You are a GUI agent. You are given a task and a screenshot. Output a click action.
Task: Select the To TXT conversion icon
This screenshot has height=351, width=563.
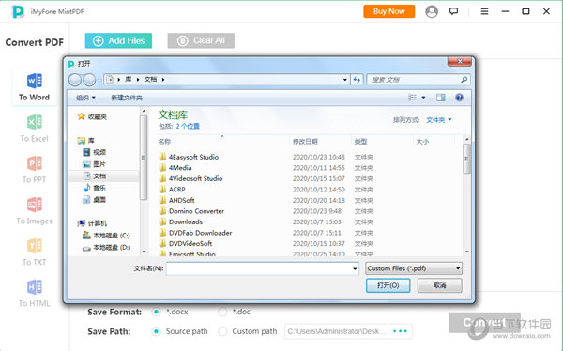click(35, 246)
